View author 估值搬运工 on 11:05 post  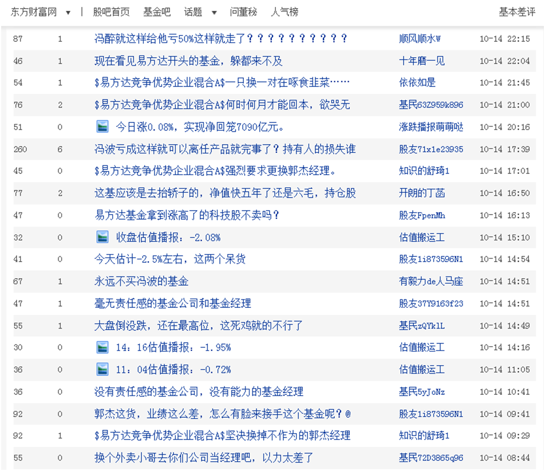pyautogui.click(x=422, y=369)
